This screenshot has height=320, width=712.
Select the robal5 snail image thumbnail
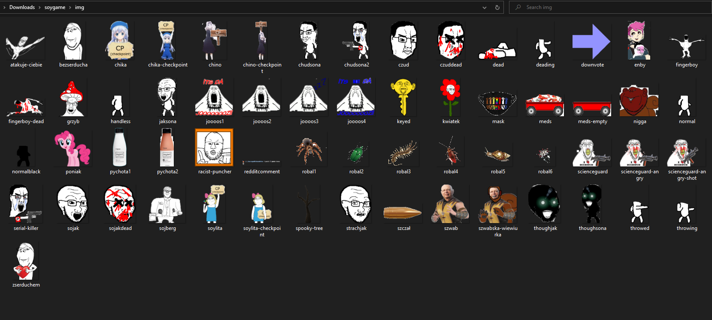click(x=498, y=154)
